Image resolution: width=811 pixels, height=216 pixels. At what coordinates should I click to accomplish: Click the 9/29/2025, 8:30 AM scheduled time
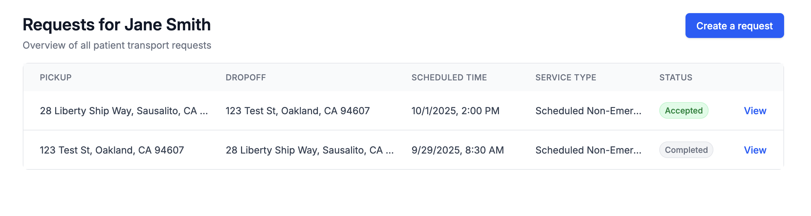[x=457, y=150]
